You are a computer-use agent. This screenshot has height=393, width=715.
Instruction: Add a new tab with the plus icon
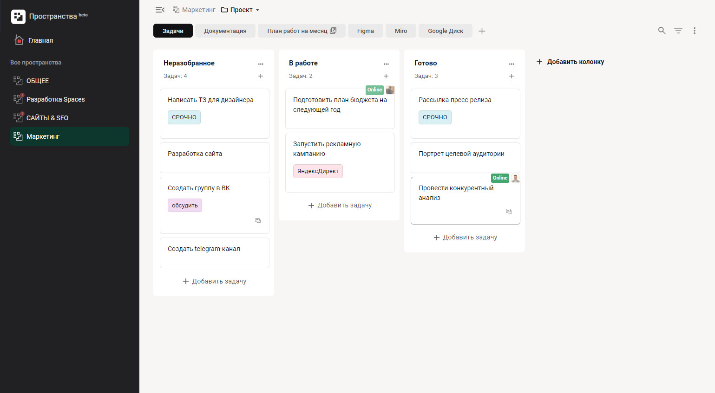point(482,31)
